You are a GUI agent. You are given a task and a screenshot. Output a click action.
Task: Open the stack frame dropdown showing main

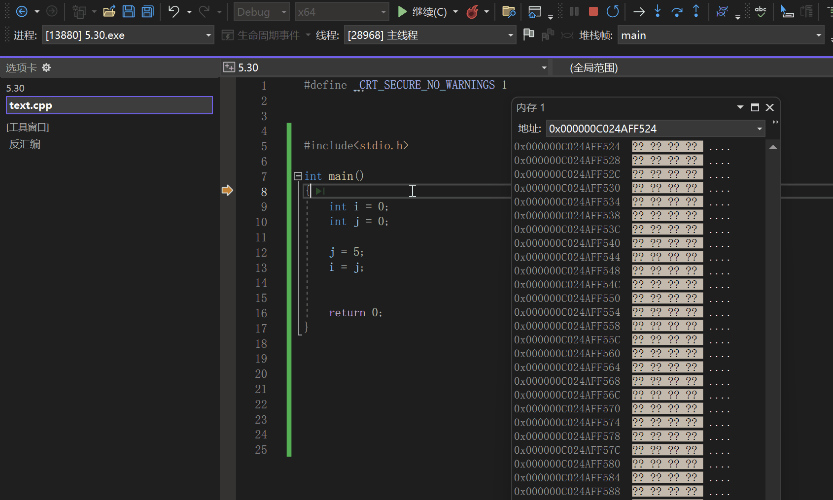721,35
